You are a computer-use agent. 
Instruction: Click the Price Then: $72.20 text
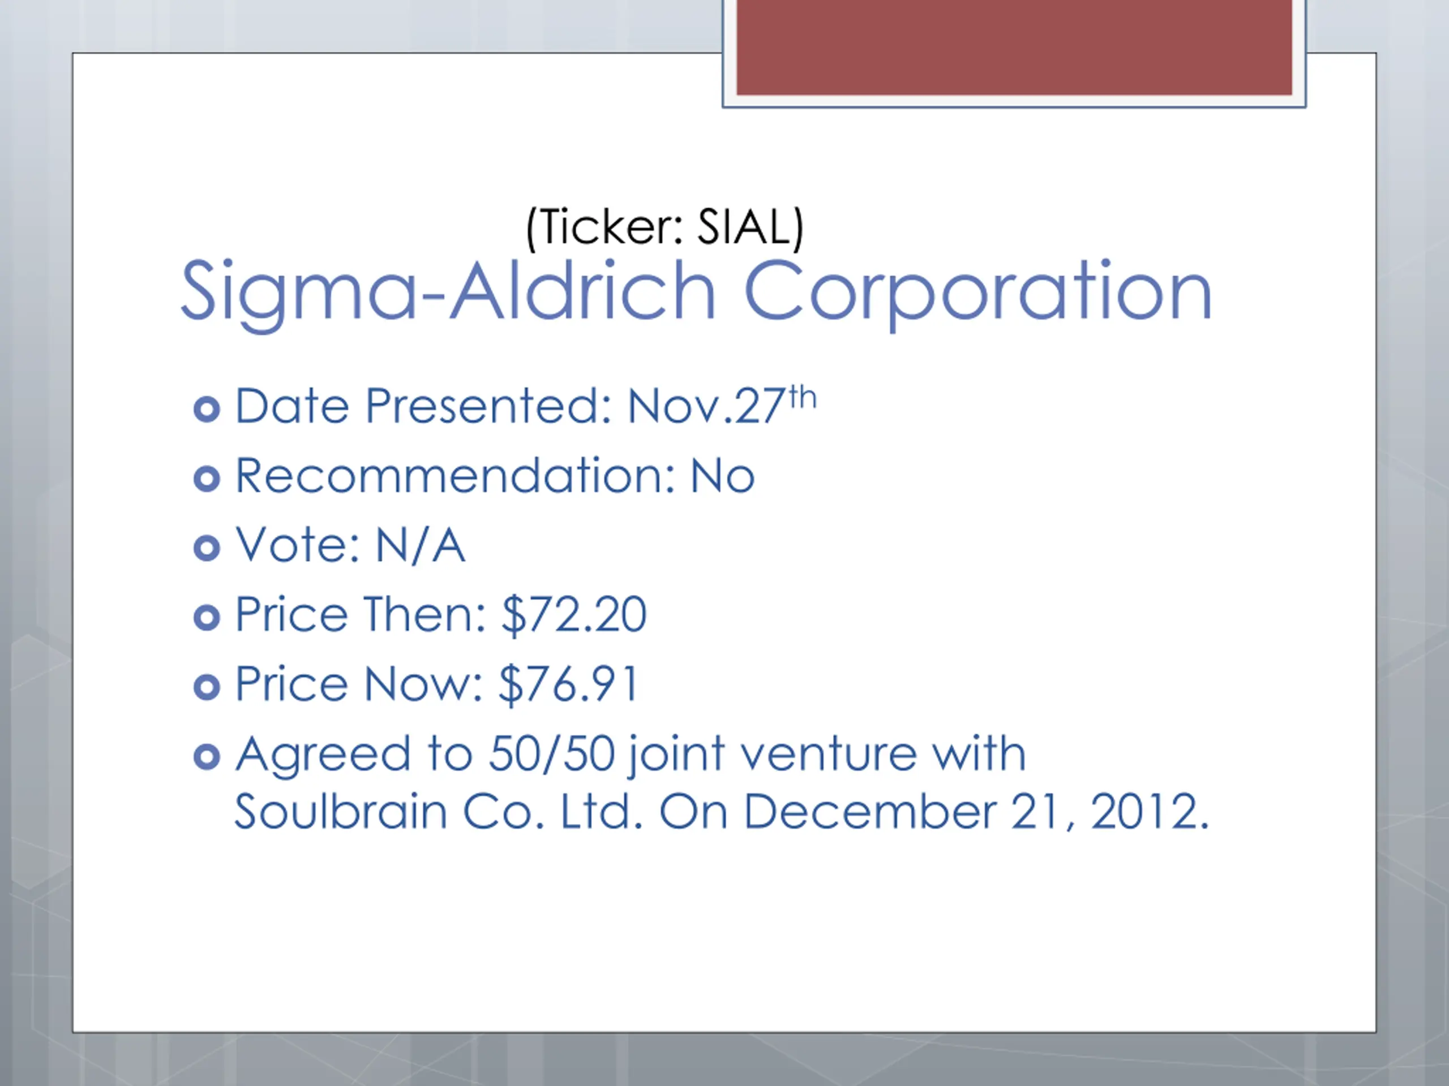(441, 615)
